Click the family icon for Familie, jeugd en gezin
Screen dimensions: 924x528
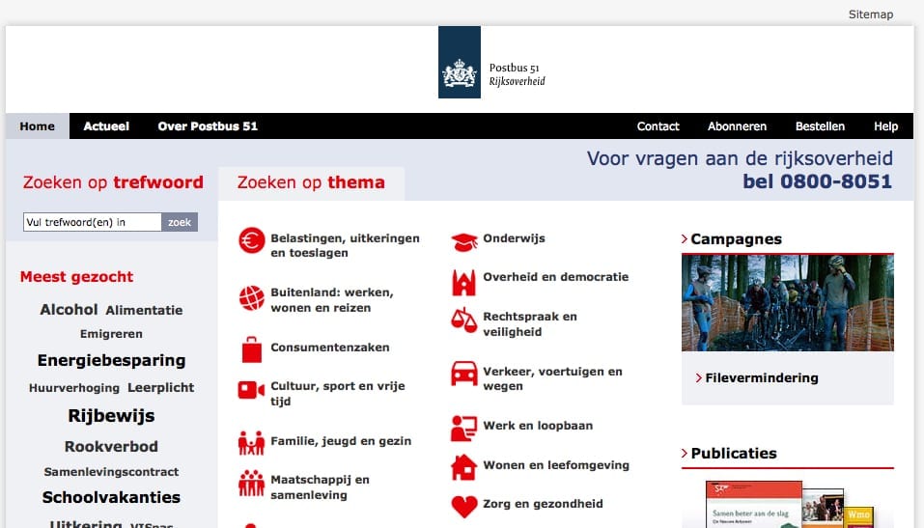click(x=251, y=443)
